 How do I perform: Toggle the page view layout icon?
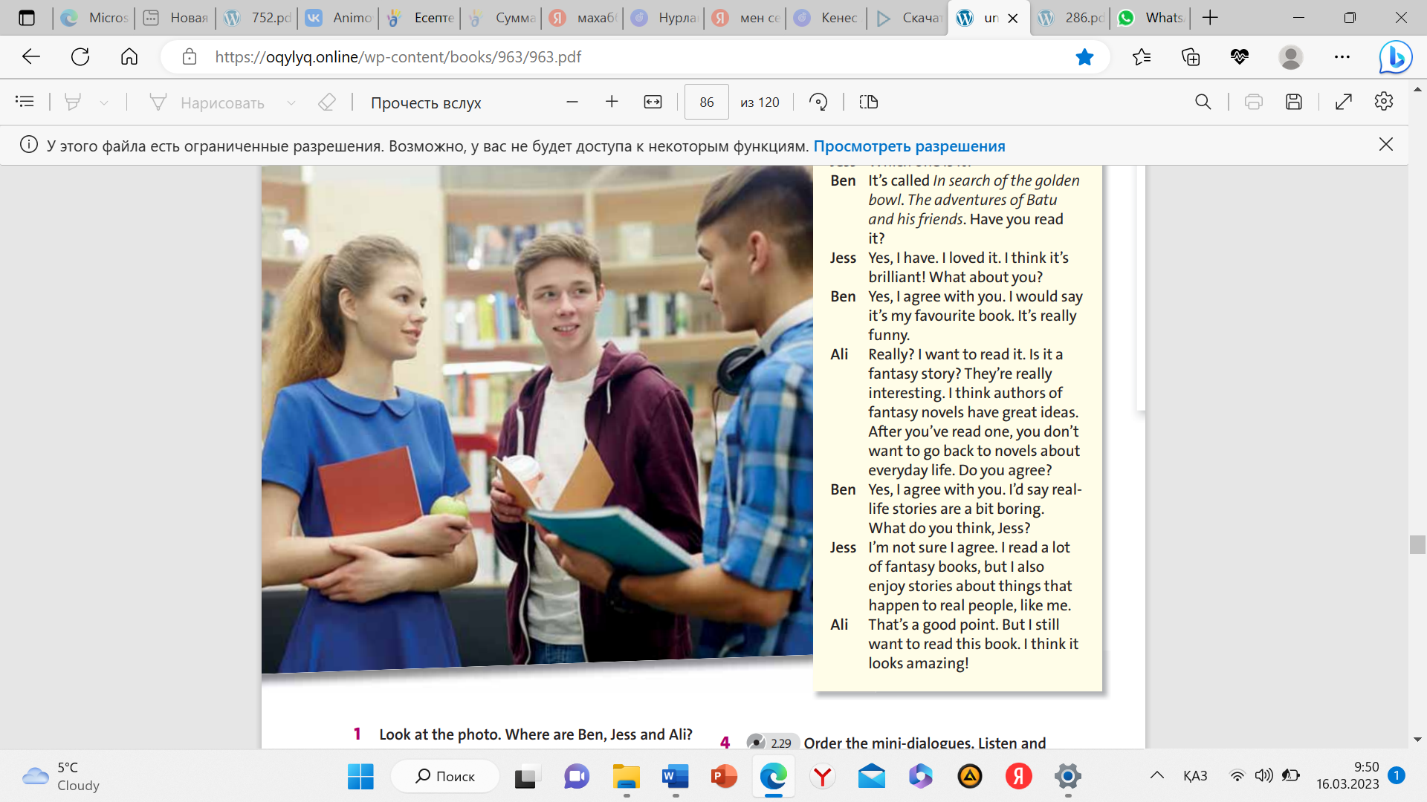(x=869, y=102)
